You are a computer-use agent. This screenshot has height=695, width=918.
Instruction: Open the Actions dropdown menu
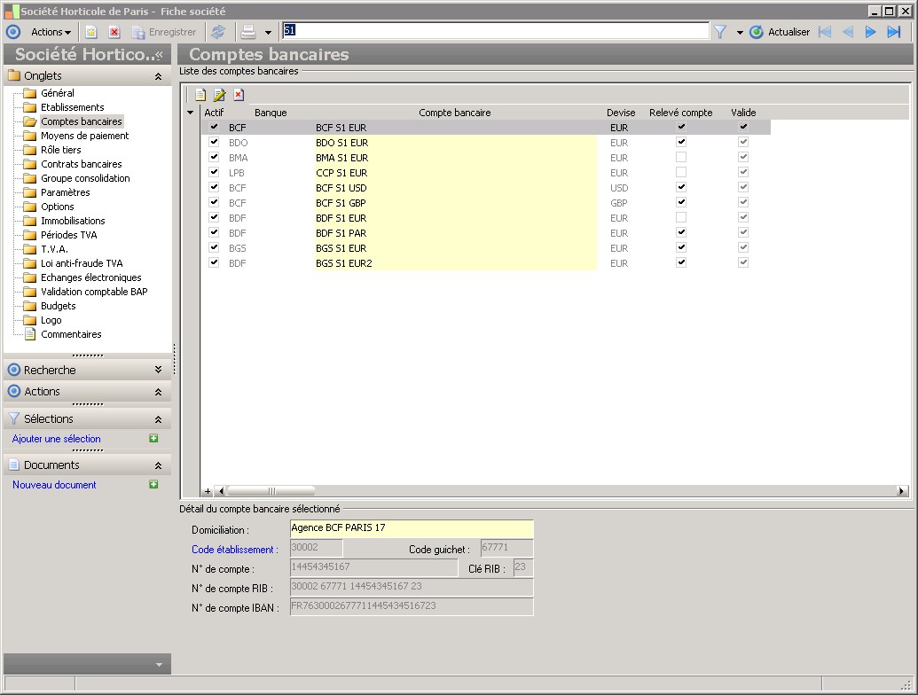tap(51, 32)
